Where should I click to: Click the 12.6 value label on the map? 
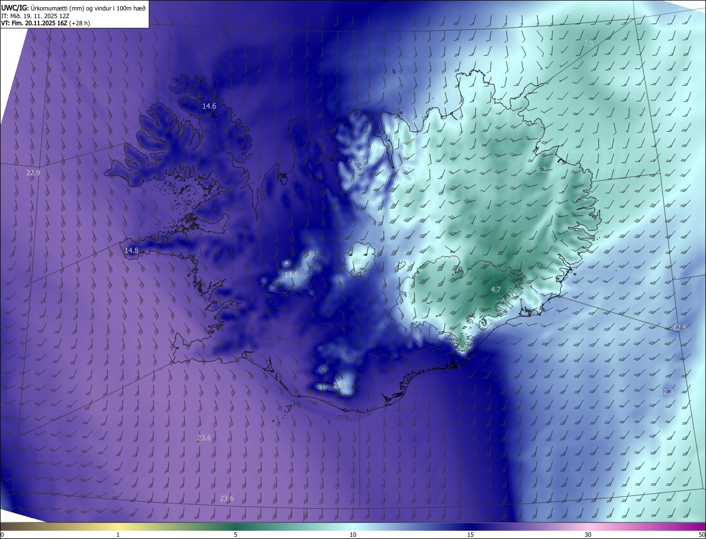tap(680, 327)
